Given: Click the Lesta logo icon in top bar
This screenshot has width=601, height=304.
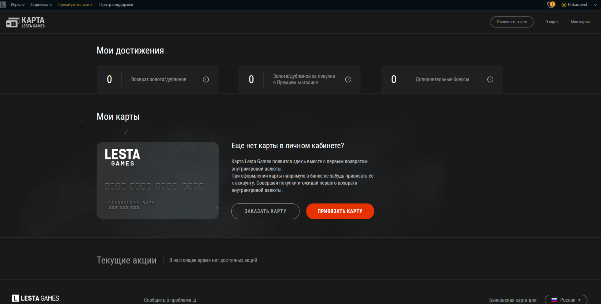Looking at the screenshot, I should (x=3, y=4).
